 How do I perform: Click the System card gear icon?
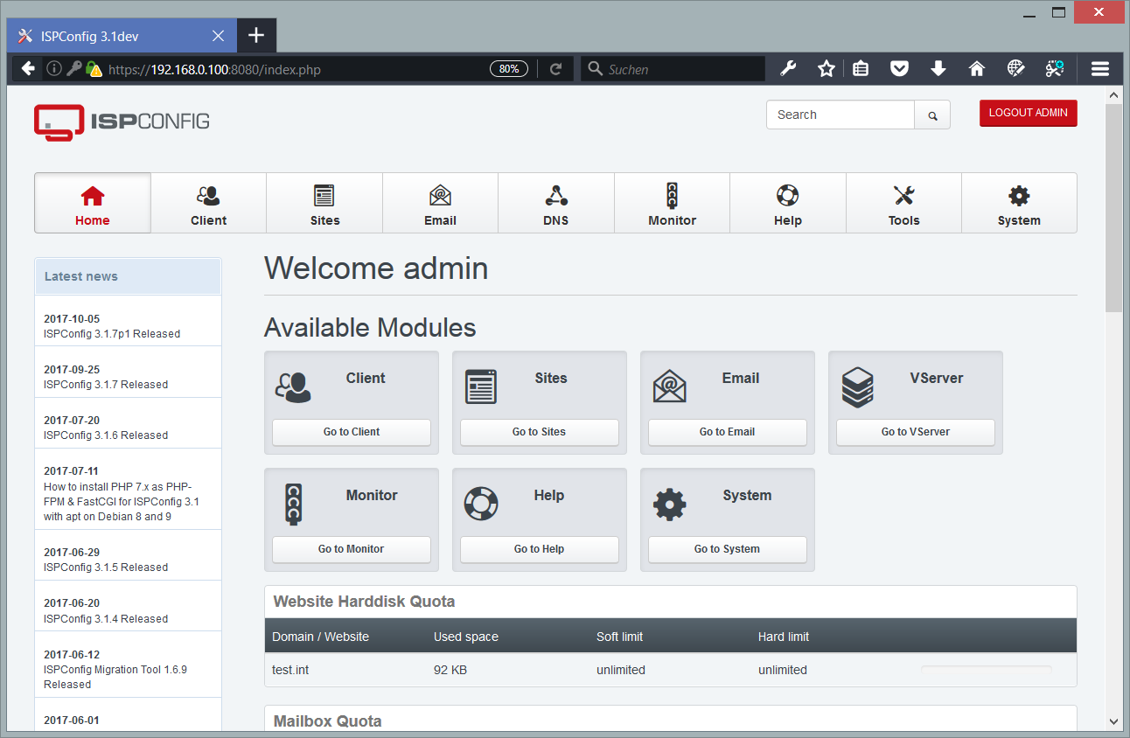click(x=669, y=505)
